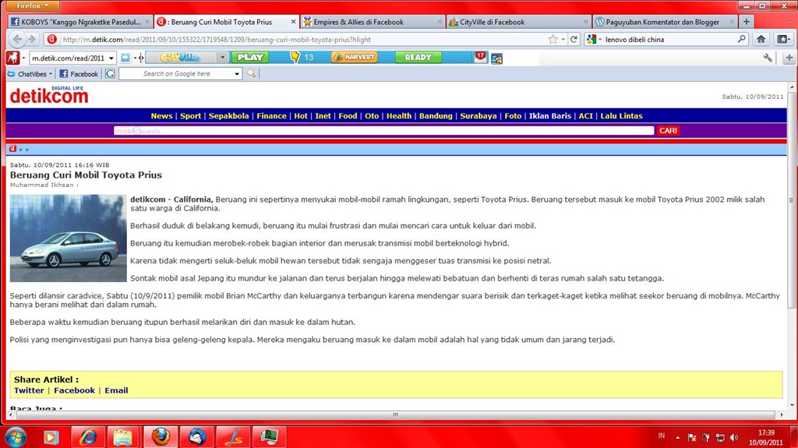Viewport: 798px width, 448px height.
Task: Click the magnifier icon beside Google search box
Action: 251,74
